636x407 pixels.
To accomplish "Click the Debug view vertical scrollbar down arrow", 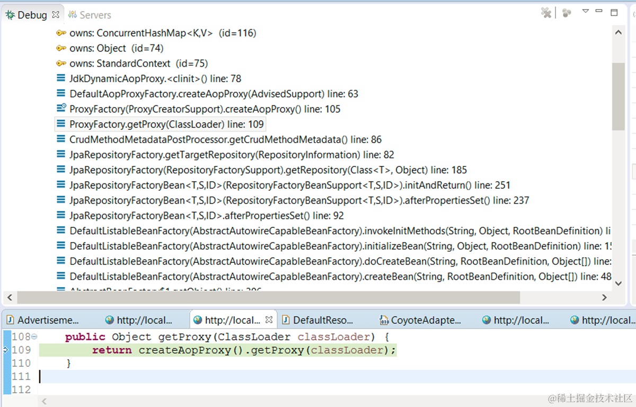I will 619,284.
